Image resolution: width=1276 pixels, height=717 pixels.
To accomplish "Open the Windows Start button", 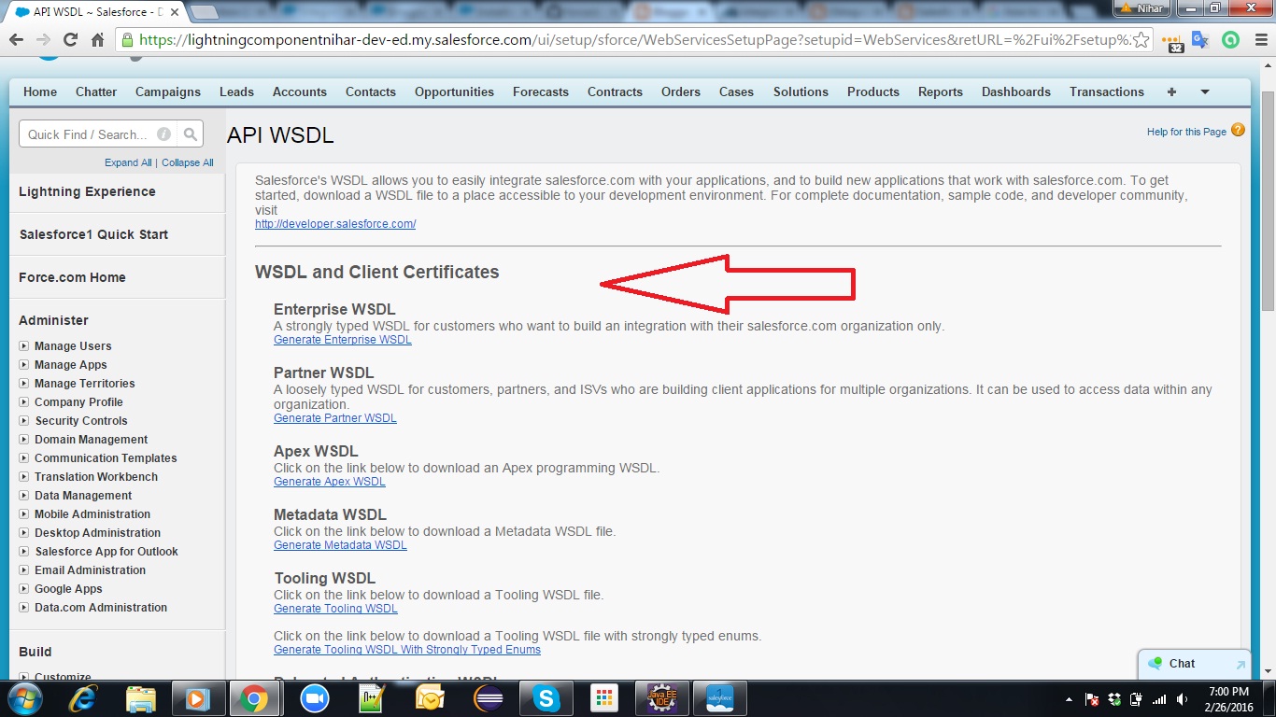I will [23, 698].
